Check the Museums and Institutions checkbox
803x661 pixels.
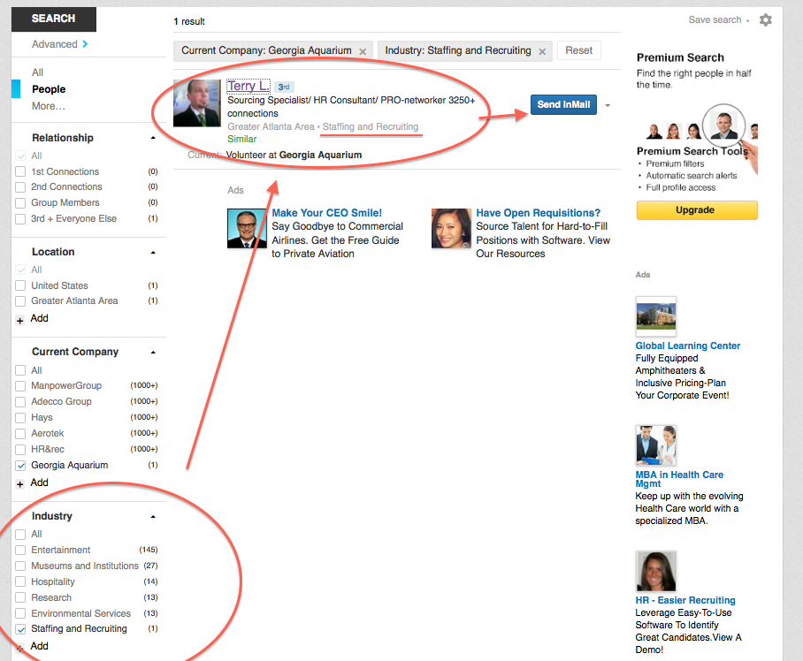(20, 566)
